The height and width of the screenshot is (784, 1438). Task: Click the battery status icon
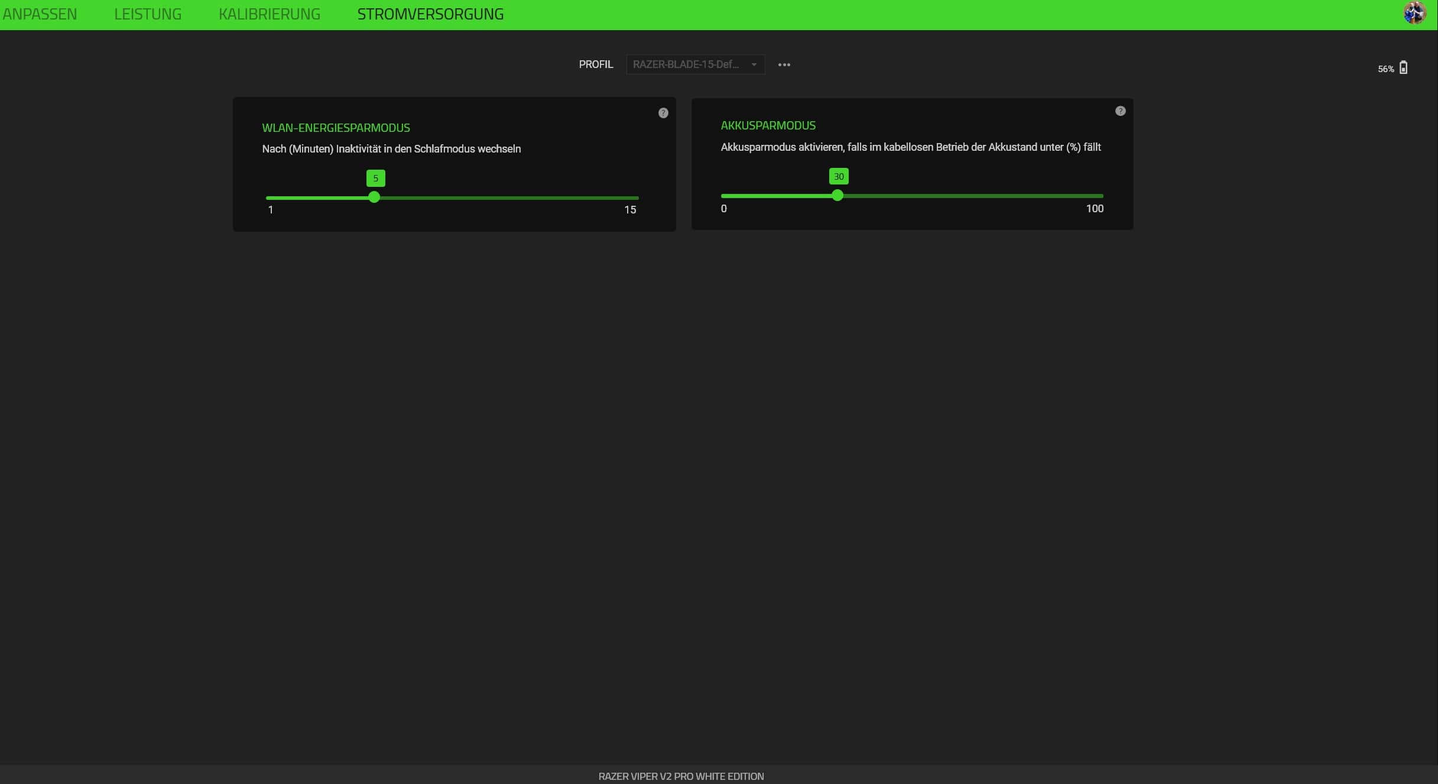pyautogui.click(x=1403, y=68)
